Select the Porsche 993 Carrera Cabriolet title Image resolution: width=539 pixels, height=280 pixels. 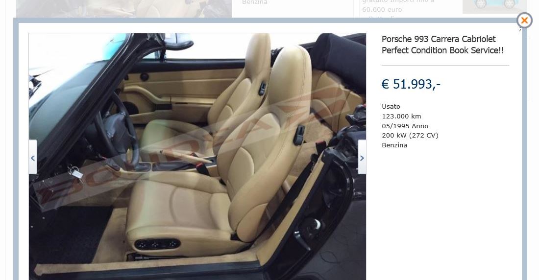[x=442, y=45]
